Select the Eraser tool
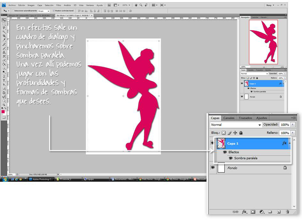Image resolution: width=302 pixels, height=220 pixels. (4, 60)
